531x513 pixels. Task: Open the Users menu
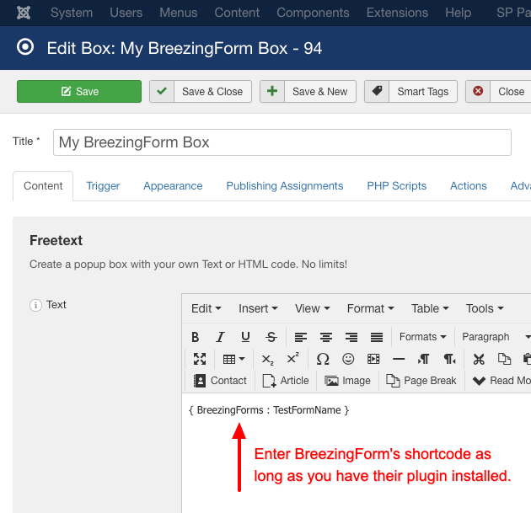(x=126, y=13)
